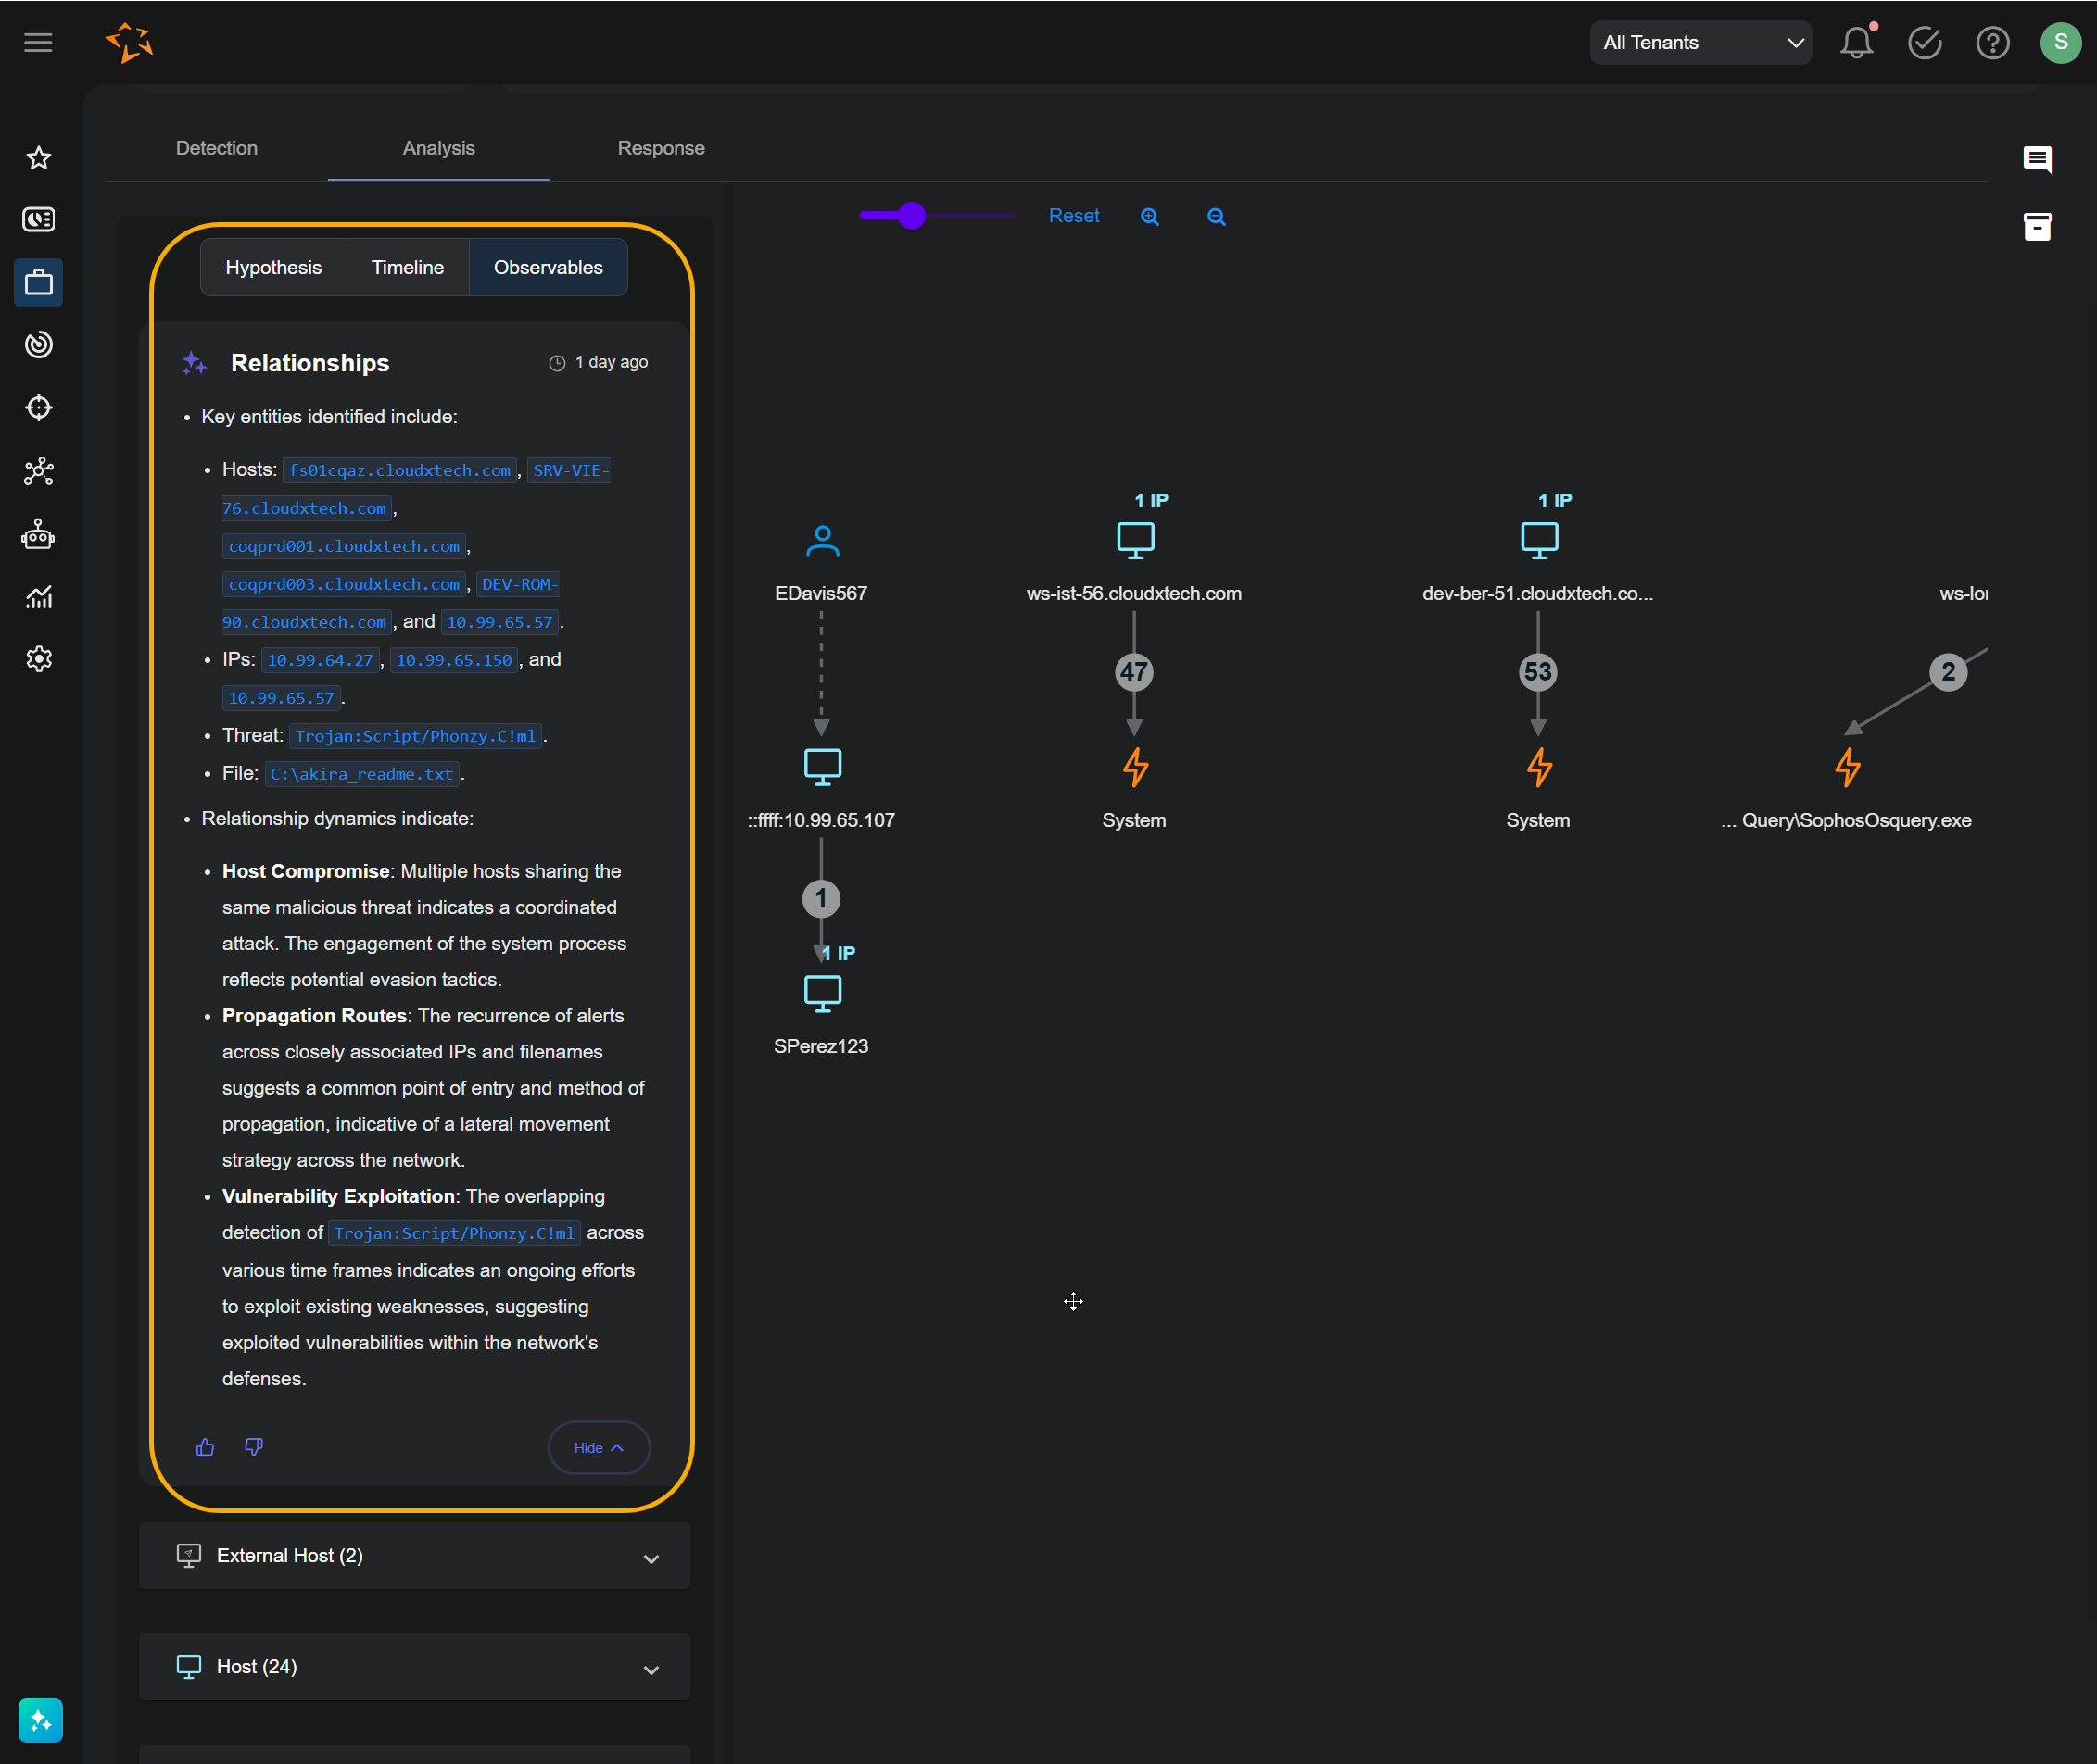Open the help question mark icon
Viewport: 2097px width, 1764px height.
coord(1992,43)
